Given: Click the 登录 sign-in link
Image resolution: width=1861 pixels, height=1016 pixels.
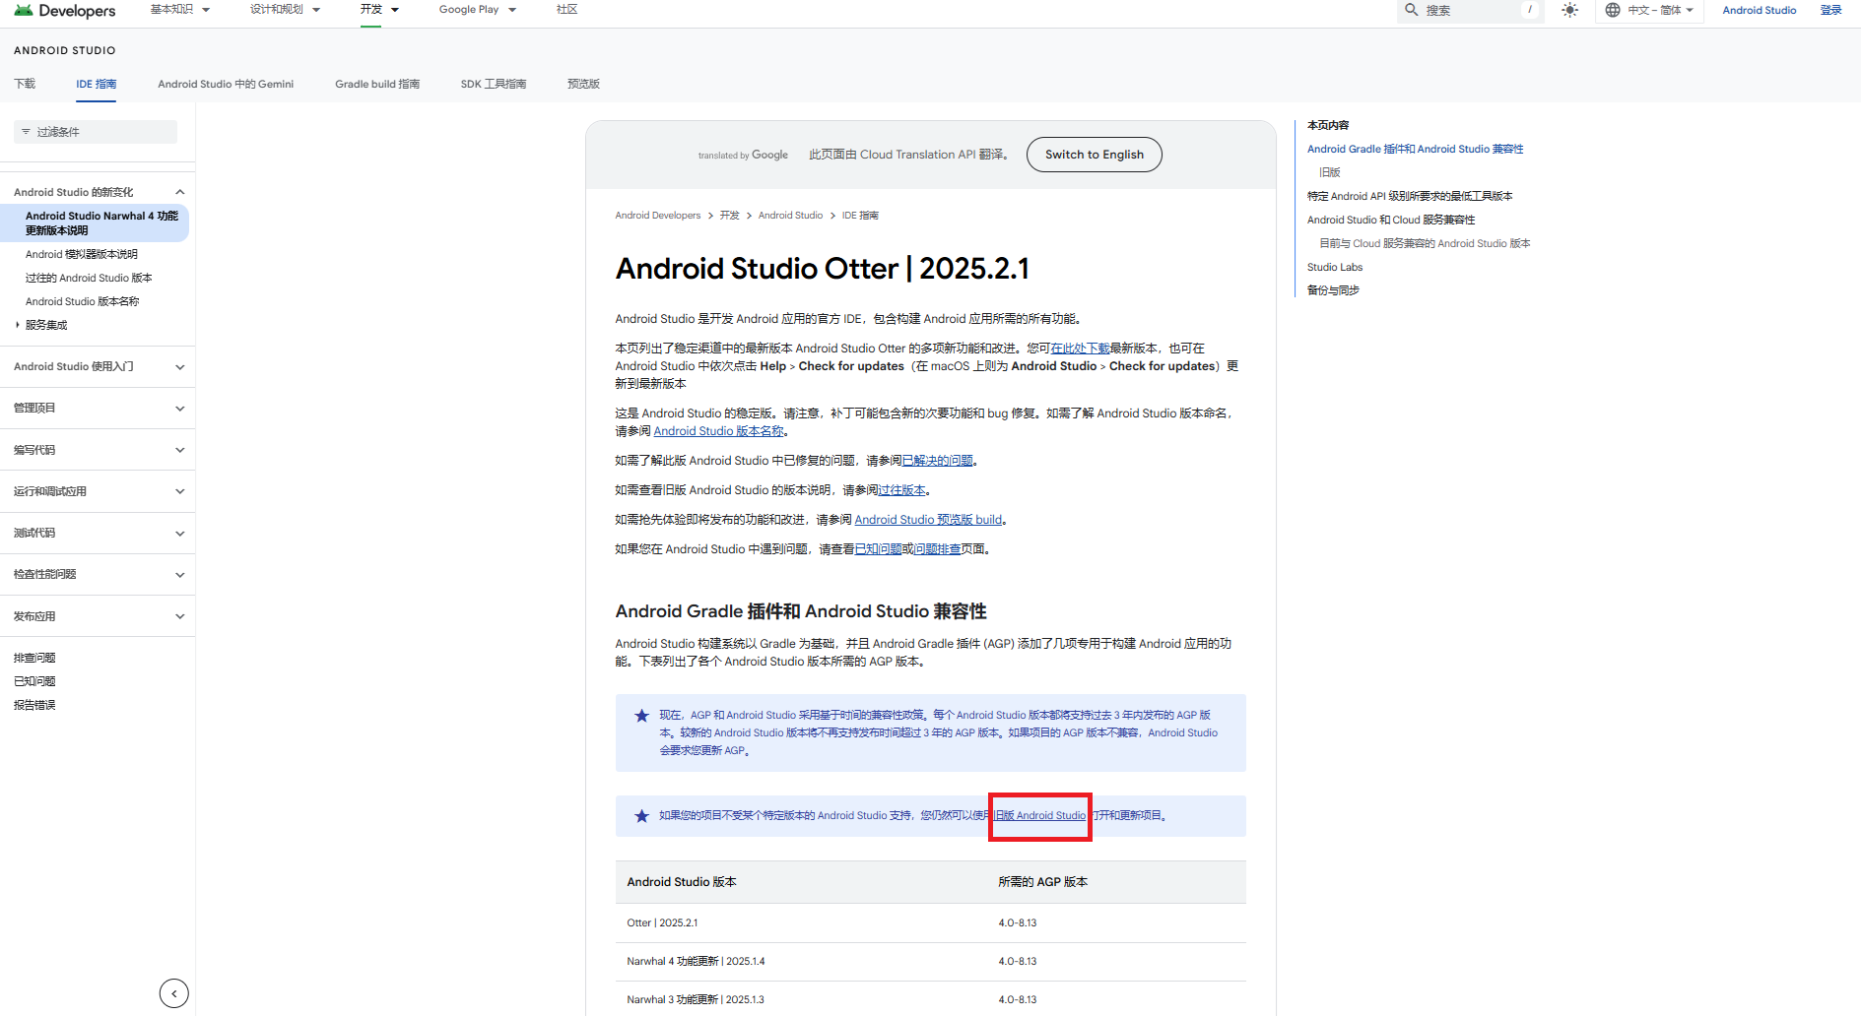Looking at the screenshot, I should [1830, 10].
